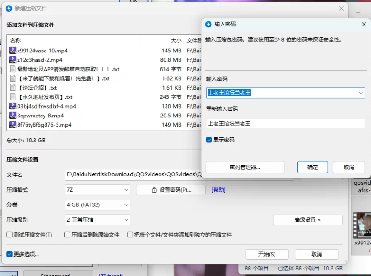Click 取消 in the 输入密码 dialog
Image resolution: width=371 pixels, height=276 pixels.
tap(349, 167)
